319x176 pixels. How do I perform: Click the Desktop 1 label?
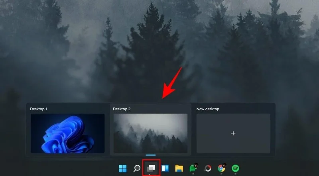point(39,109)
